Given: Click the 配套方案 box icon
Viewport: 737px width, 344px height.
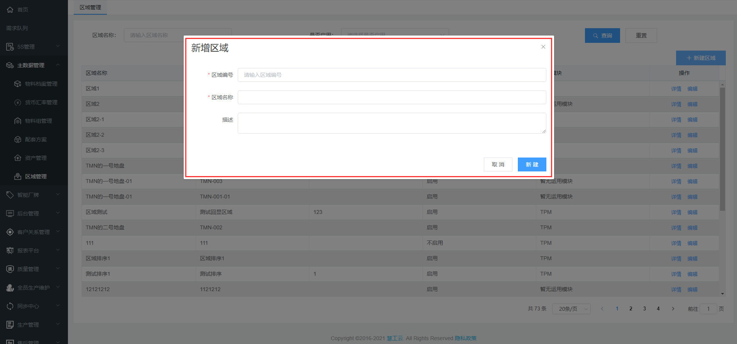Looking at the screenshot, I should 18,139.
